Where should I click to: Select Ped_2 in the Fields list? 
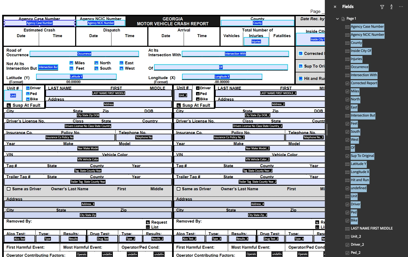[355, 253]
